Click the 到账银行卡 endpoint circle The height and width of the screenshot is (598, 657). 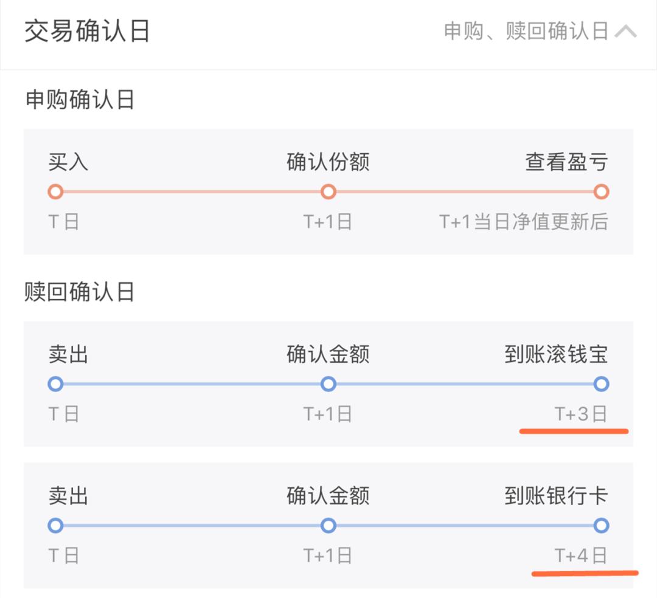(x=600, y=524)
